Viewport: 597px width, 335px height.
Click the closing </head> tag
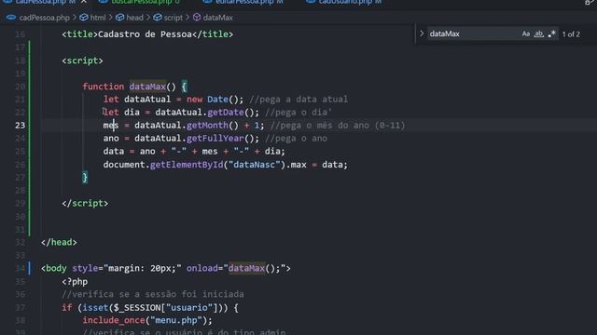coord(59,242)
